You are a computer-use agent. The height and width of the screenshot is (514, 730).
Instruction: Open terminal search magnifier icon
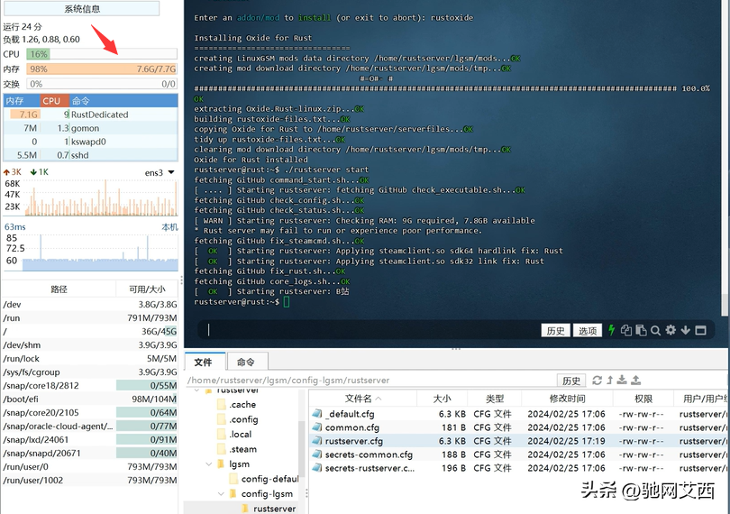pyautogui.click(x=655, y=330)
